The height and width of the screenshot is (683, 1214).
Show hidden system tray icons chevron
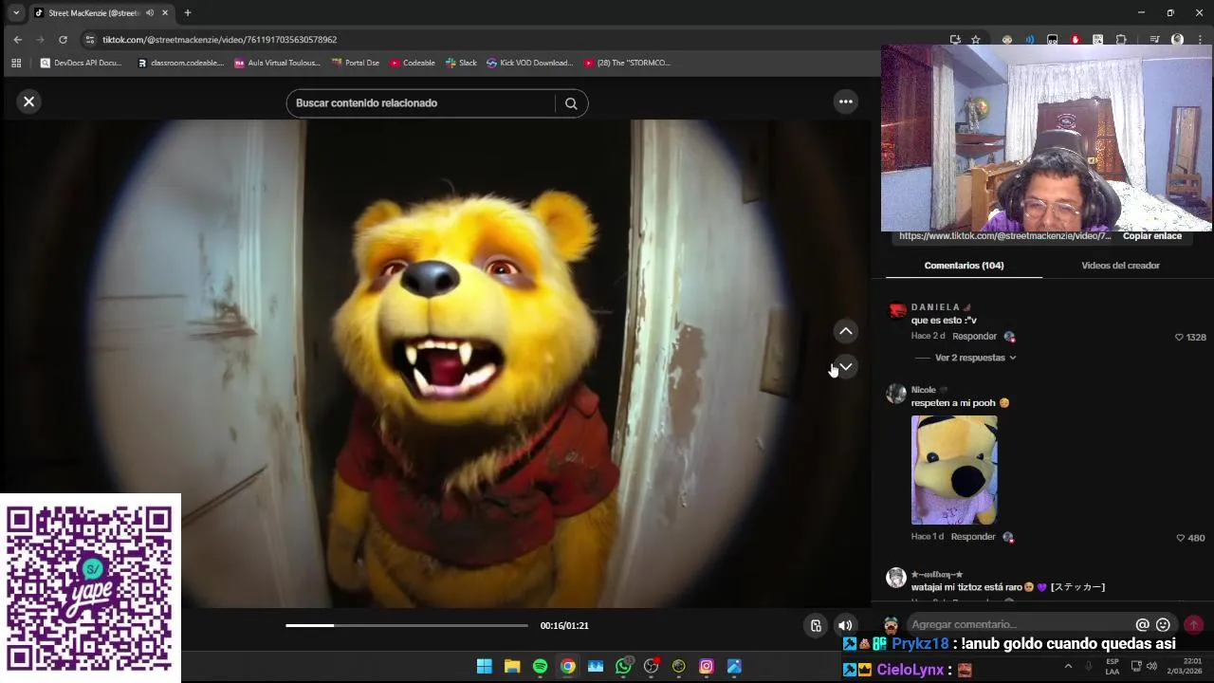[1068, 666]
